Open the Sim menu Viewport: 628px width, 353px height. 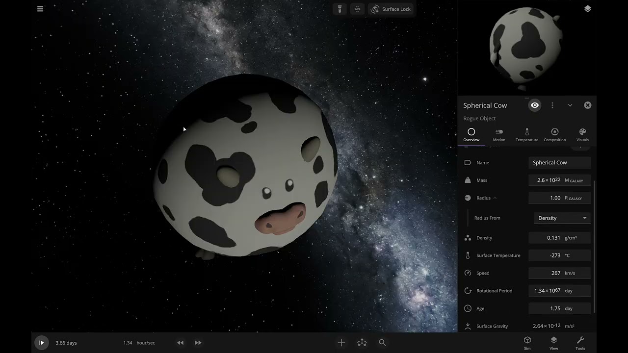click(x=527, y=343)
